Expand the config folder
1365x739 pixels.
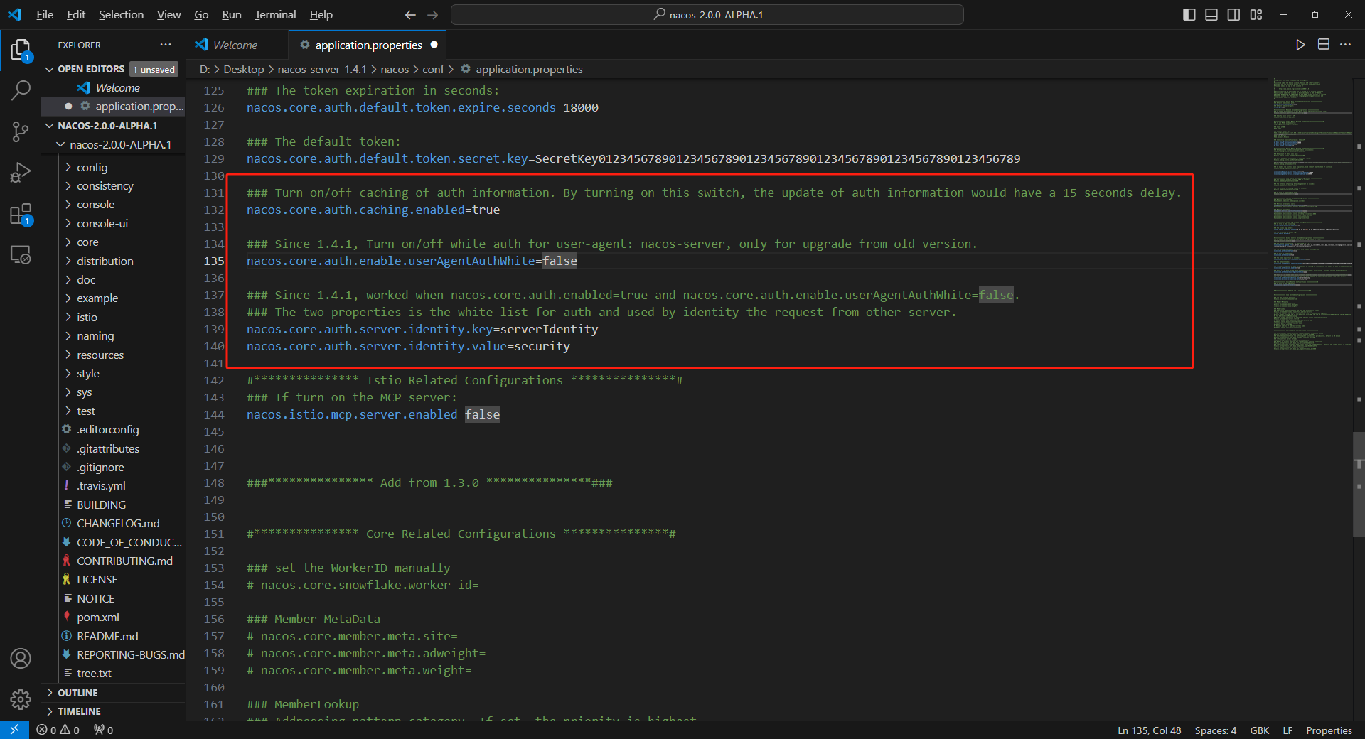pos(92,167)
